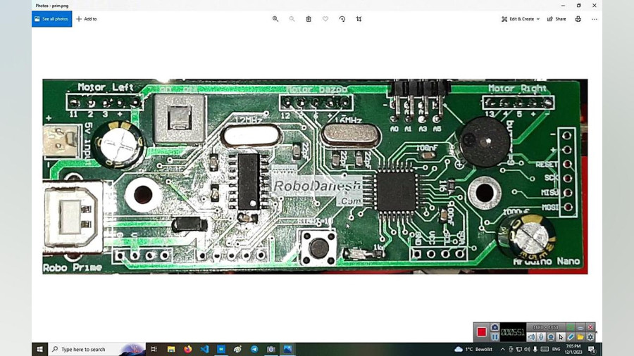This screenshot has height=356, width=634.
Task: Launch Firefox from the taskbar
Action: 187,349
